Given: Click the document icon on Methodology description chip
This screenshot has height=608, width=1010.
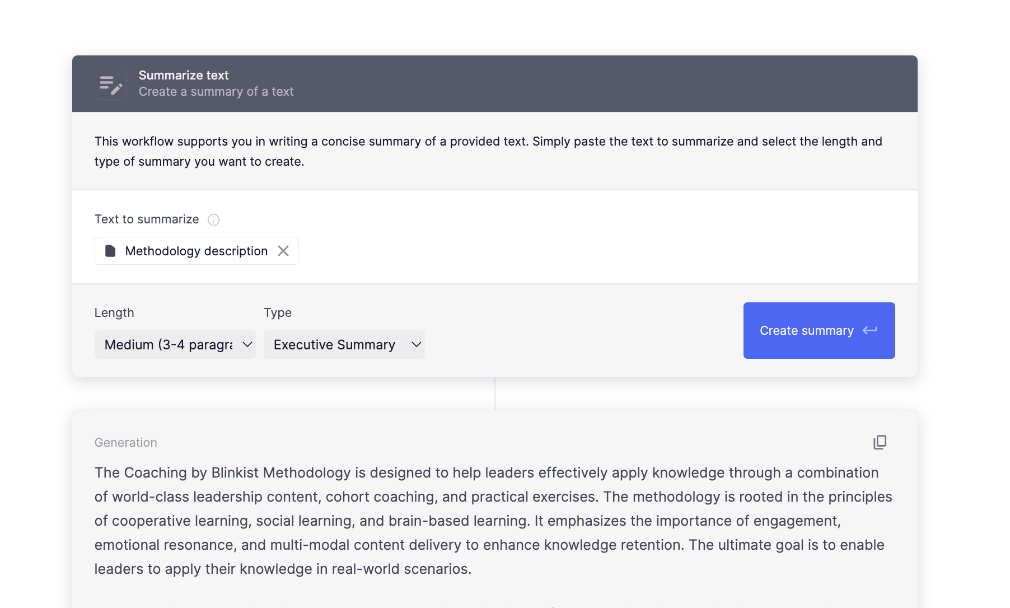Looking at the screenshot, I should pyautogui.click(x=111, y=251).
